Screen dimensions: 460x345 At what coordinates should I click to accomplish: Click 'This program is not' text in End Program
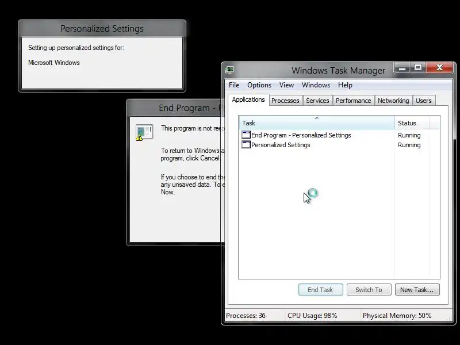pyautogui.click(x=186, y=128)
